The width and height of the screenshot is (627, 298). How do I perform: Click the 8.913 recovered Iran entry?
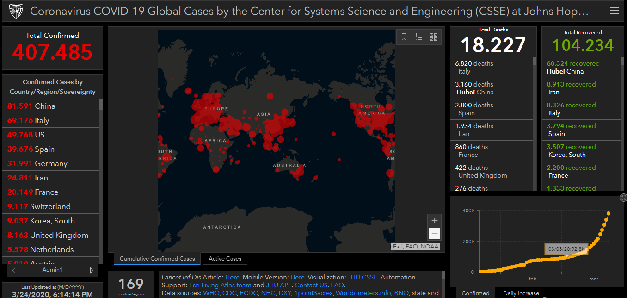pos(581,88)
